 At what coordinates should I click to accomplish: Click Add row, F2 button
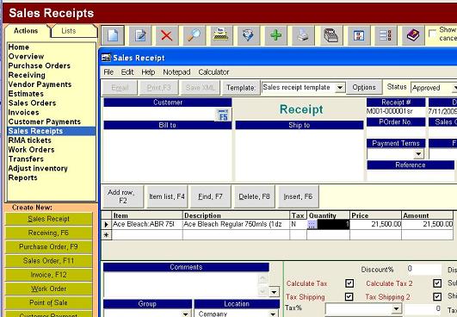point(122,196)
